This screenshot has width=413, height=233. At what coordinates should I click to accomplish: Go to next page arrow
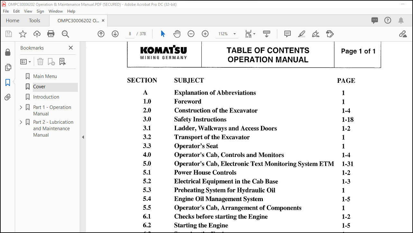[115, 34]
